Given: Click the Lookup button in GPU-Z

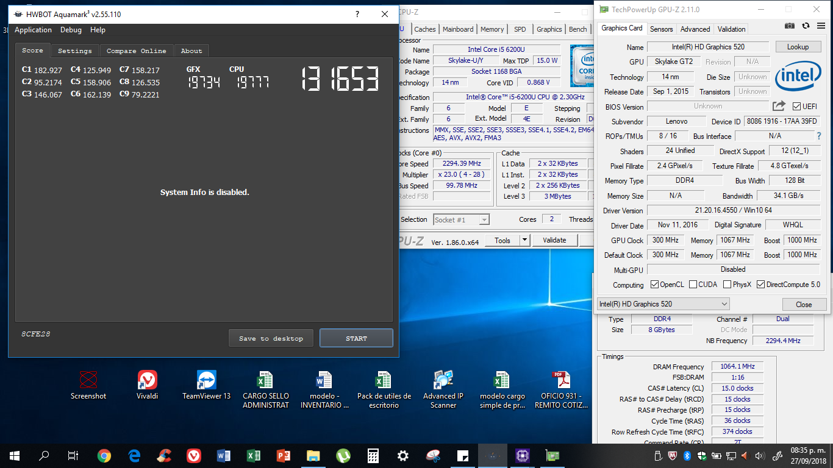Looking at the screenshot, I should tap(798, 47).
